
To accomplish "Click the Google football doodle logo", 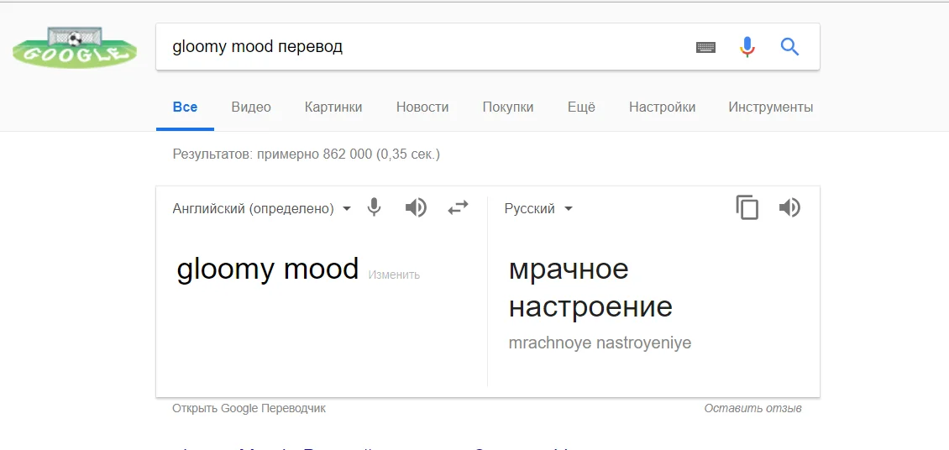I will tap(74, 49).
